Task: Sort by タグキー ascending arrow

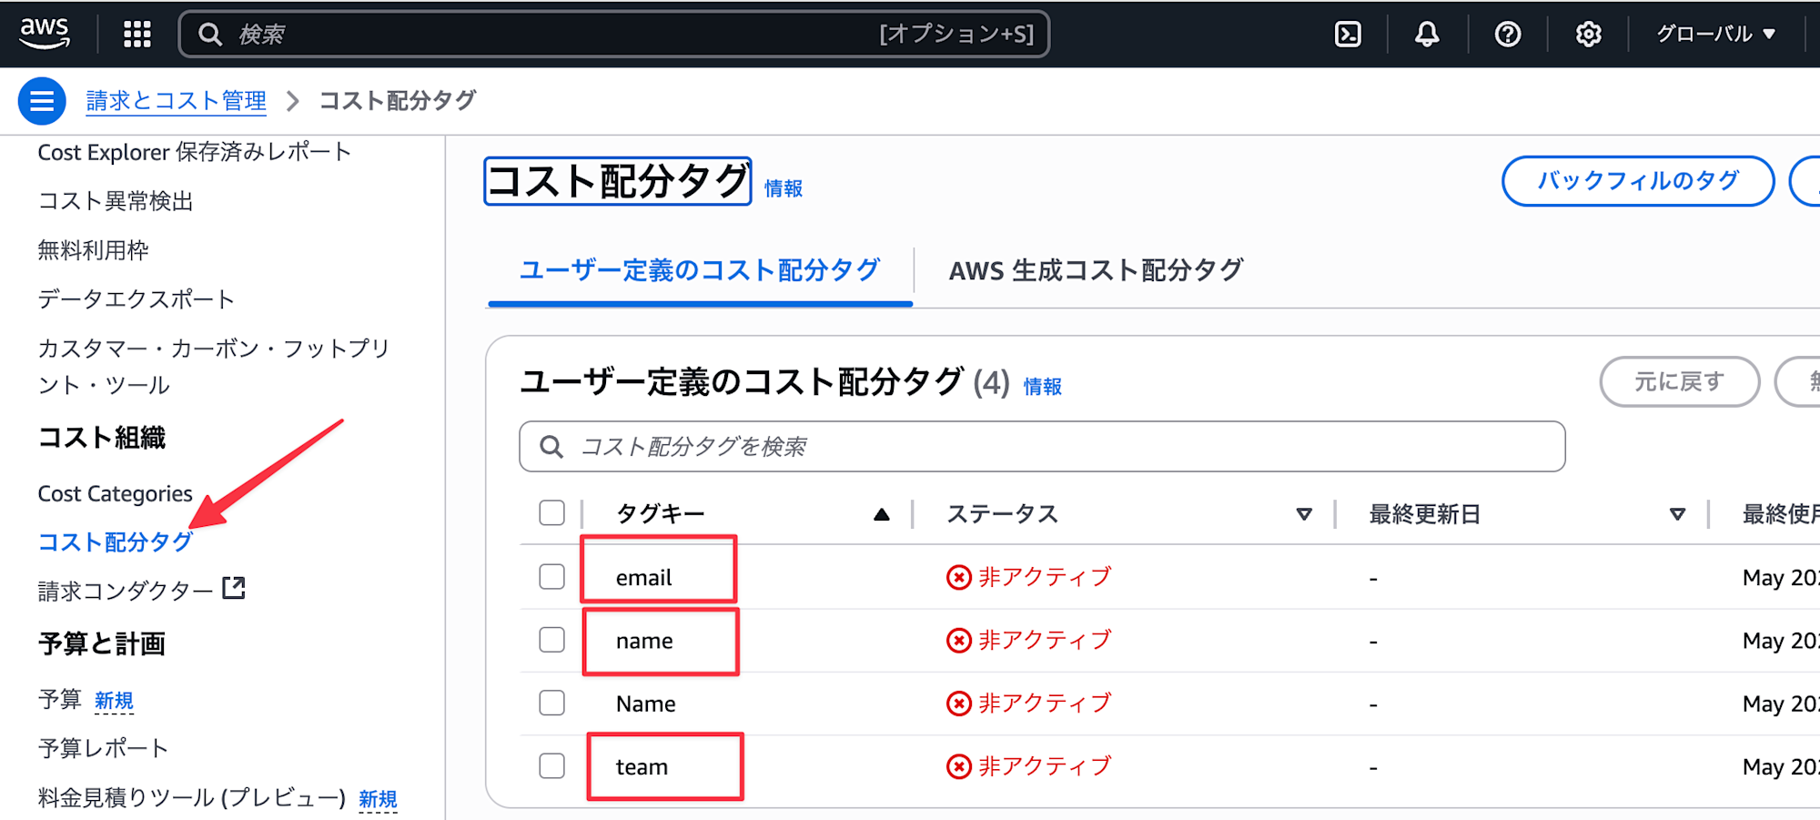Action: (x=881, y=514)
